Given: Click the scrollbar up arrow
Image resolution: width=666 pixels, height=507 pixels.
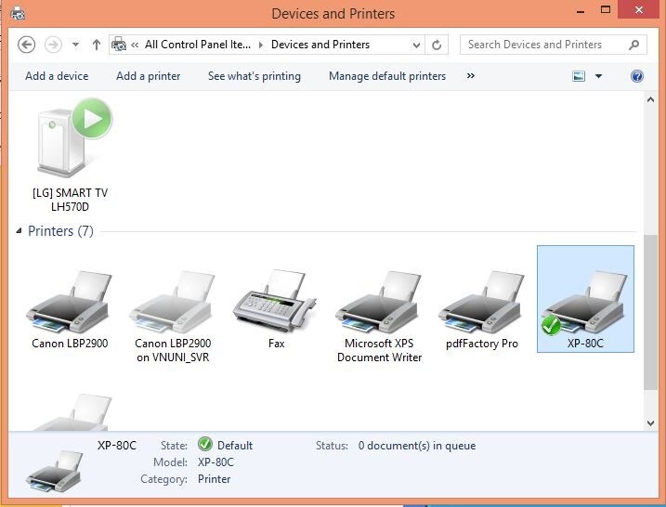Looking at the screenshot, I should tap(650, 99).
